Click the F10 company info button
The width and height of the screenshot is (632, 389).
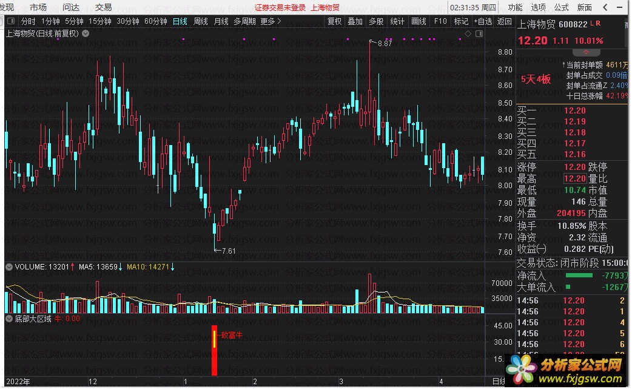tap(440, 21)
